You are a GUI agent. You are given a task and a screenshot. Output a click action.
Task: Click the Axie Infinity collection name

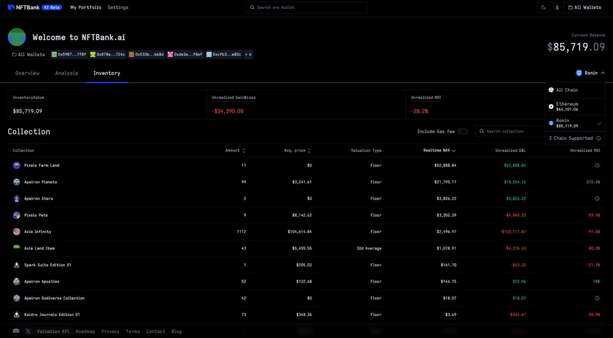click(x=38, y=232)
